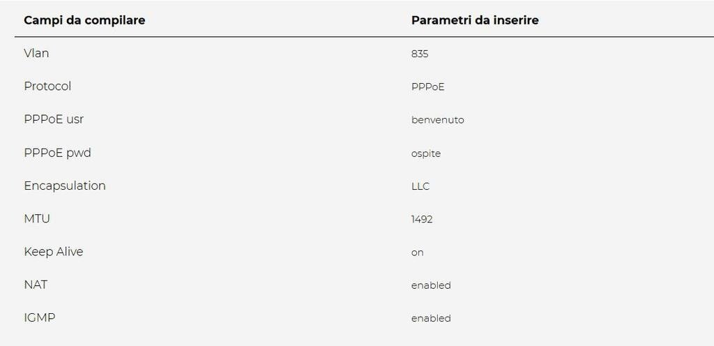
Task: Click the NAT "enabled" value
Action: click(x=431, y=285)
